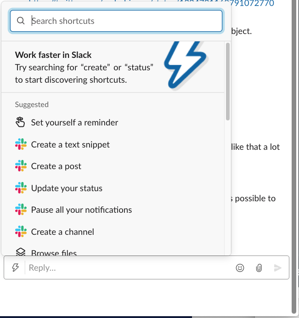The width and height of the screenshot is (299, 318).
Task: Click the reminder hand icon
Action: point(20,122)
